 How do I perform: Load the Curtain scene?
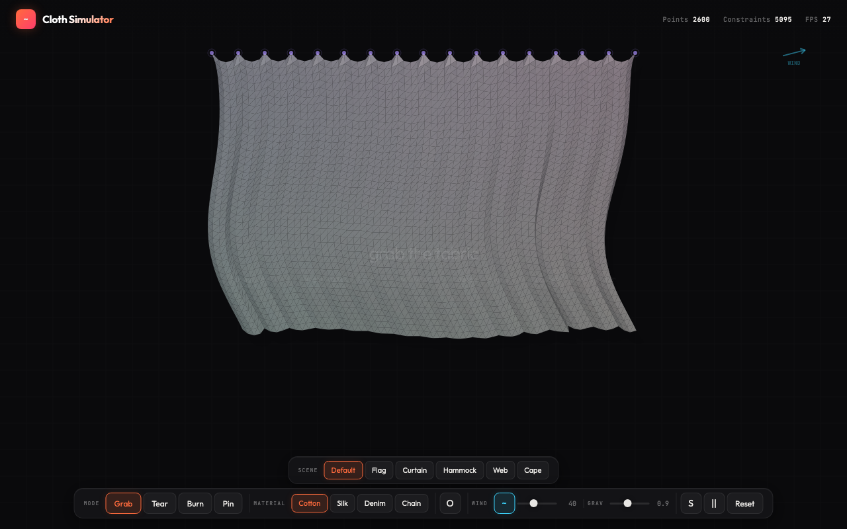click(415, 470)
